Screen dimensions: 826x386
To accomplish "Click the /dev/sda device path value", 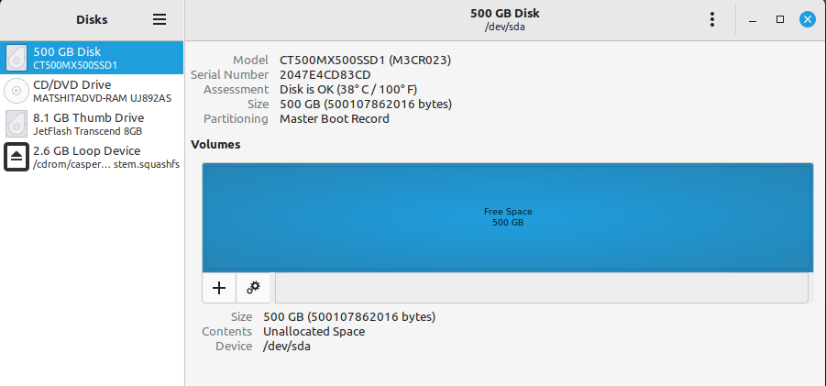I will pos(287,347).
